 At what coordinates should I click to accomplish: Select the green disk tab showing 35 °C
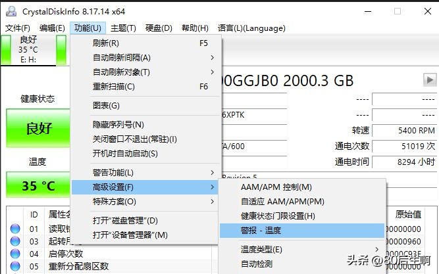point(28,49)
